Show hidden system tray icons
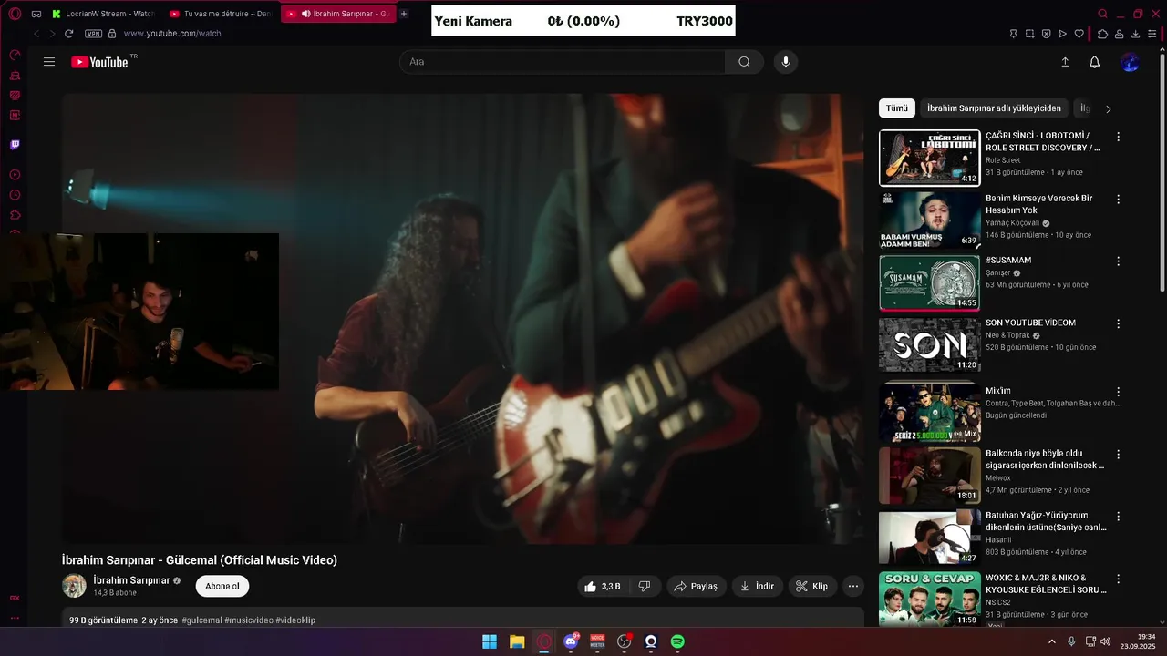Screen dimensions: 1167x656 point(1052,641)
